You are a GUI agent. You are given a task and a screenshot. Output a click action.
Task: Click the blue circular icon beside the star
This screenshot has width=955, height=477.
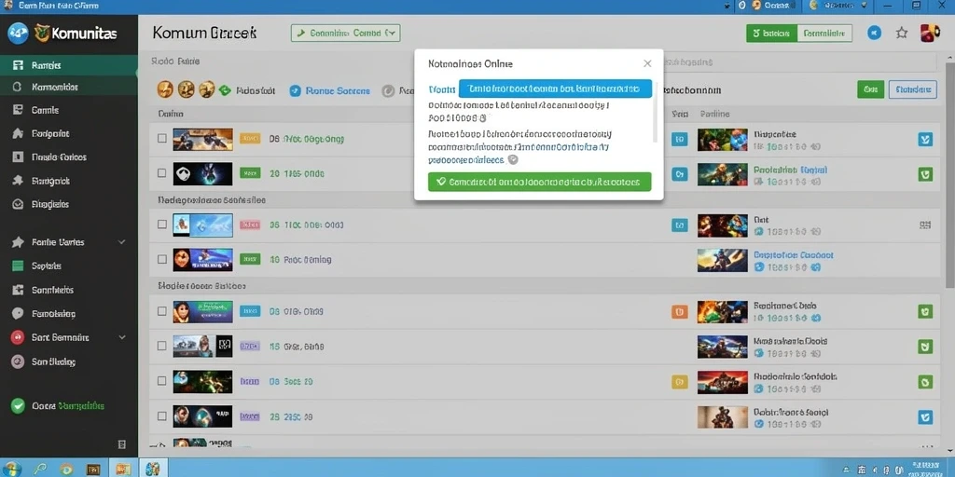coord(874,33)
